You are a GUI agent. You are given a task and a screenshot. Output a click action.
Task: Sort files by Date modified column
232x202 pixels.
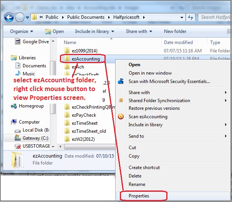click(x=178, y=42)
